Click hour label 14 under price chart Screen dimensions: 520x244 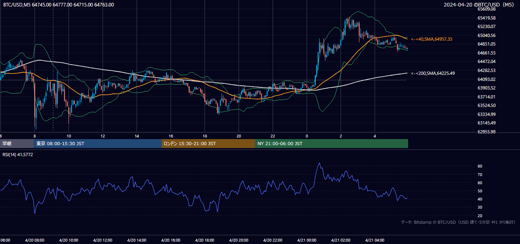coord(137,136)
